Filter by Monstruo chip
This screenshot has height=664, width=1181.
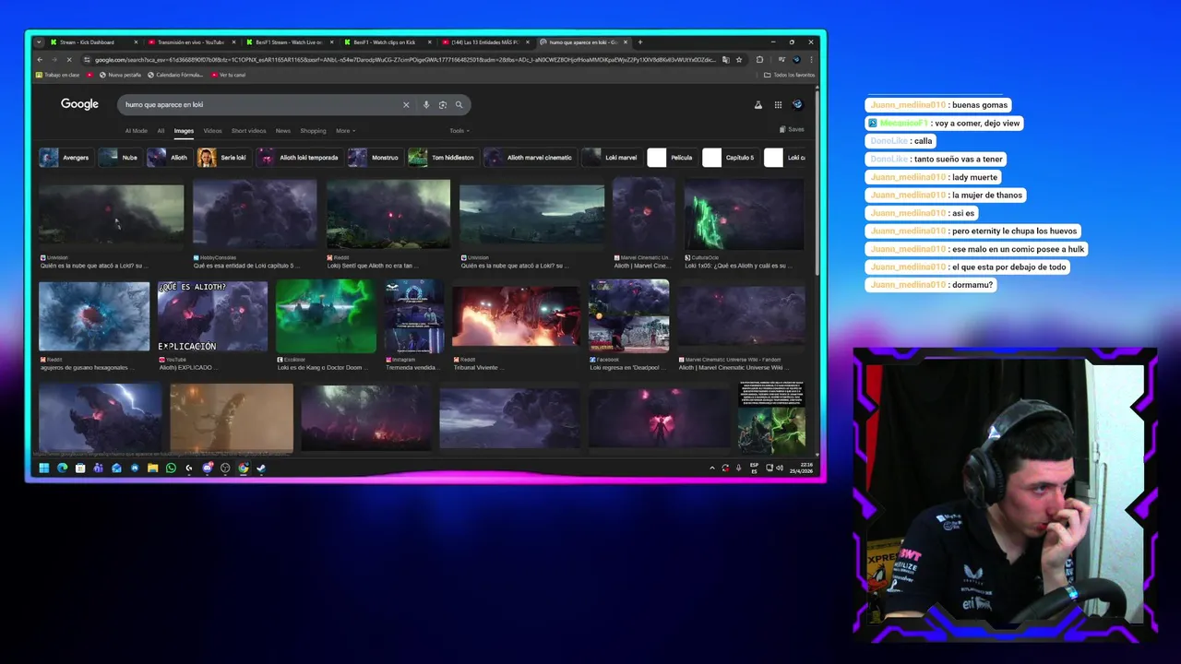pos(374,158)
